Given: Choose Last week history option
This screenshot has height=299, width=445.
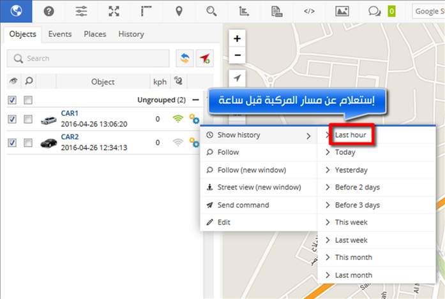Looking at the screenshot, I should (x=377, y=240).
